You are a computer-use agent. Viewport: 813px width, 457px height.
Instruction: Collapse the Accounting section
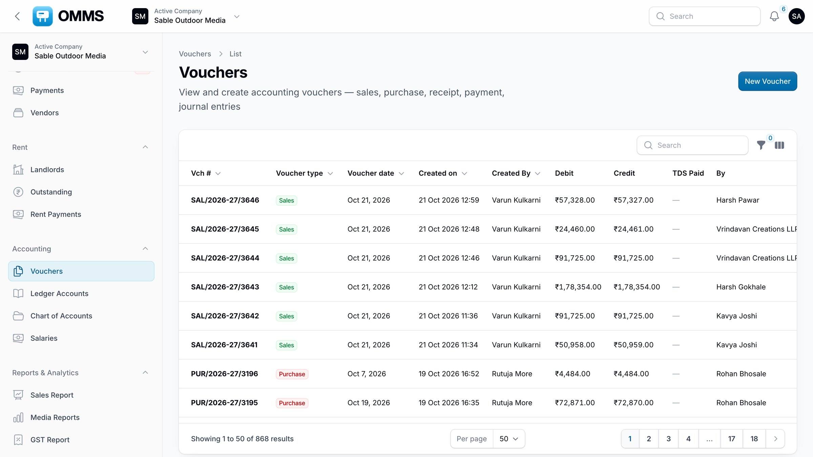(145, 248)
